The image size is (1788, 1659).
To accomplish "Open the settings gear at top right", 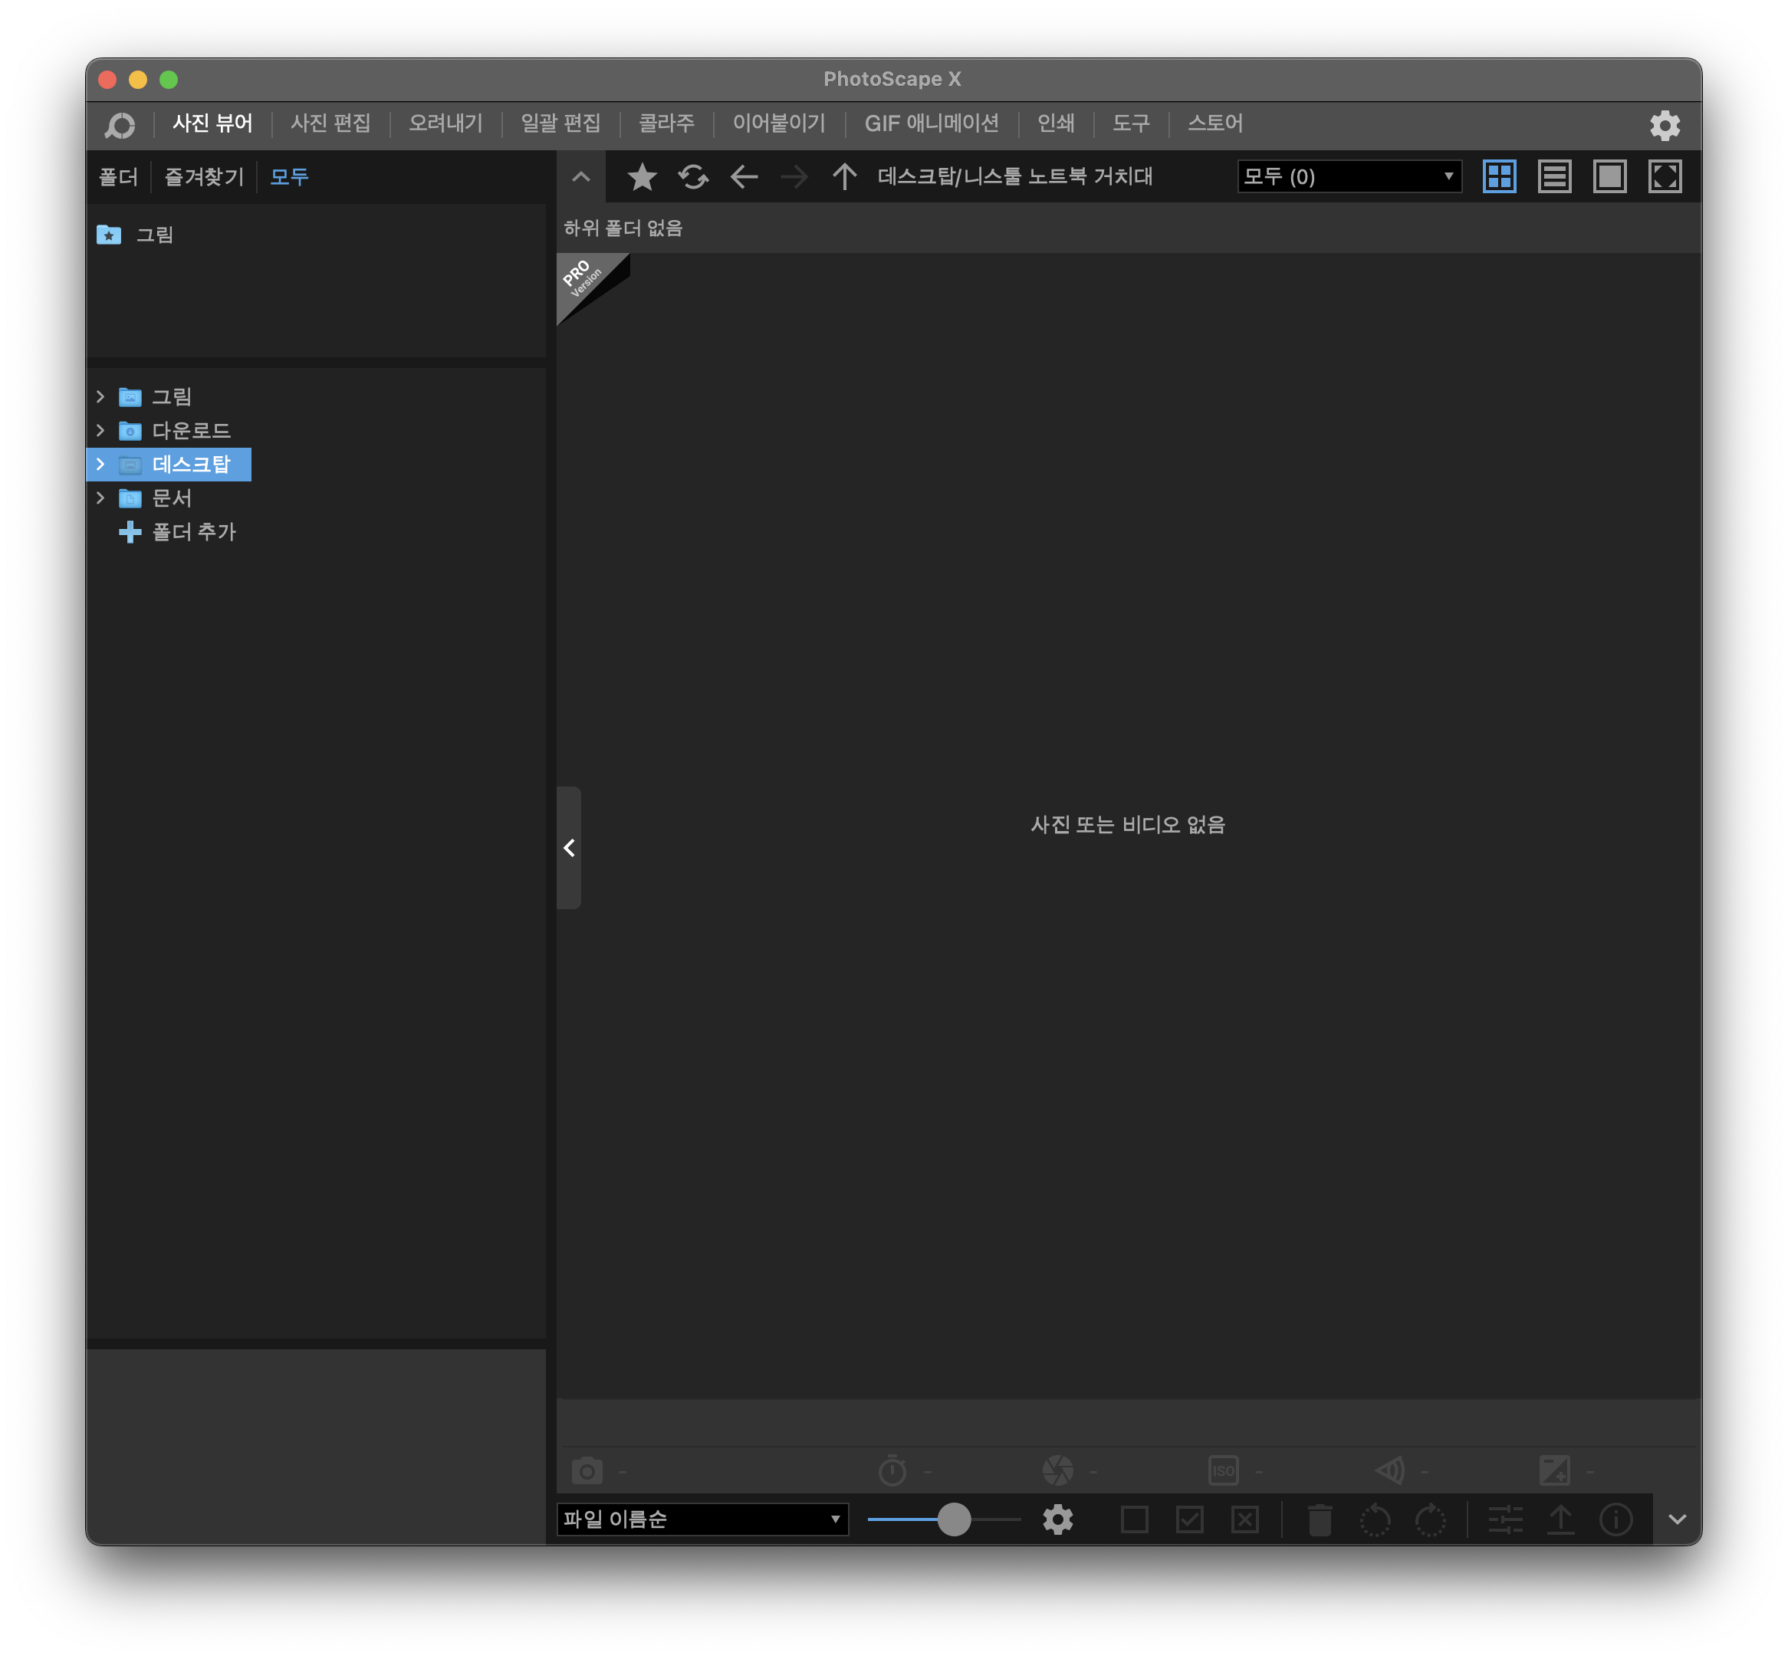I will (x=1665, y=126).
